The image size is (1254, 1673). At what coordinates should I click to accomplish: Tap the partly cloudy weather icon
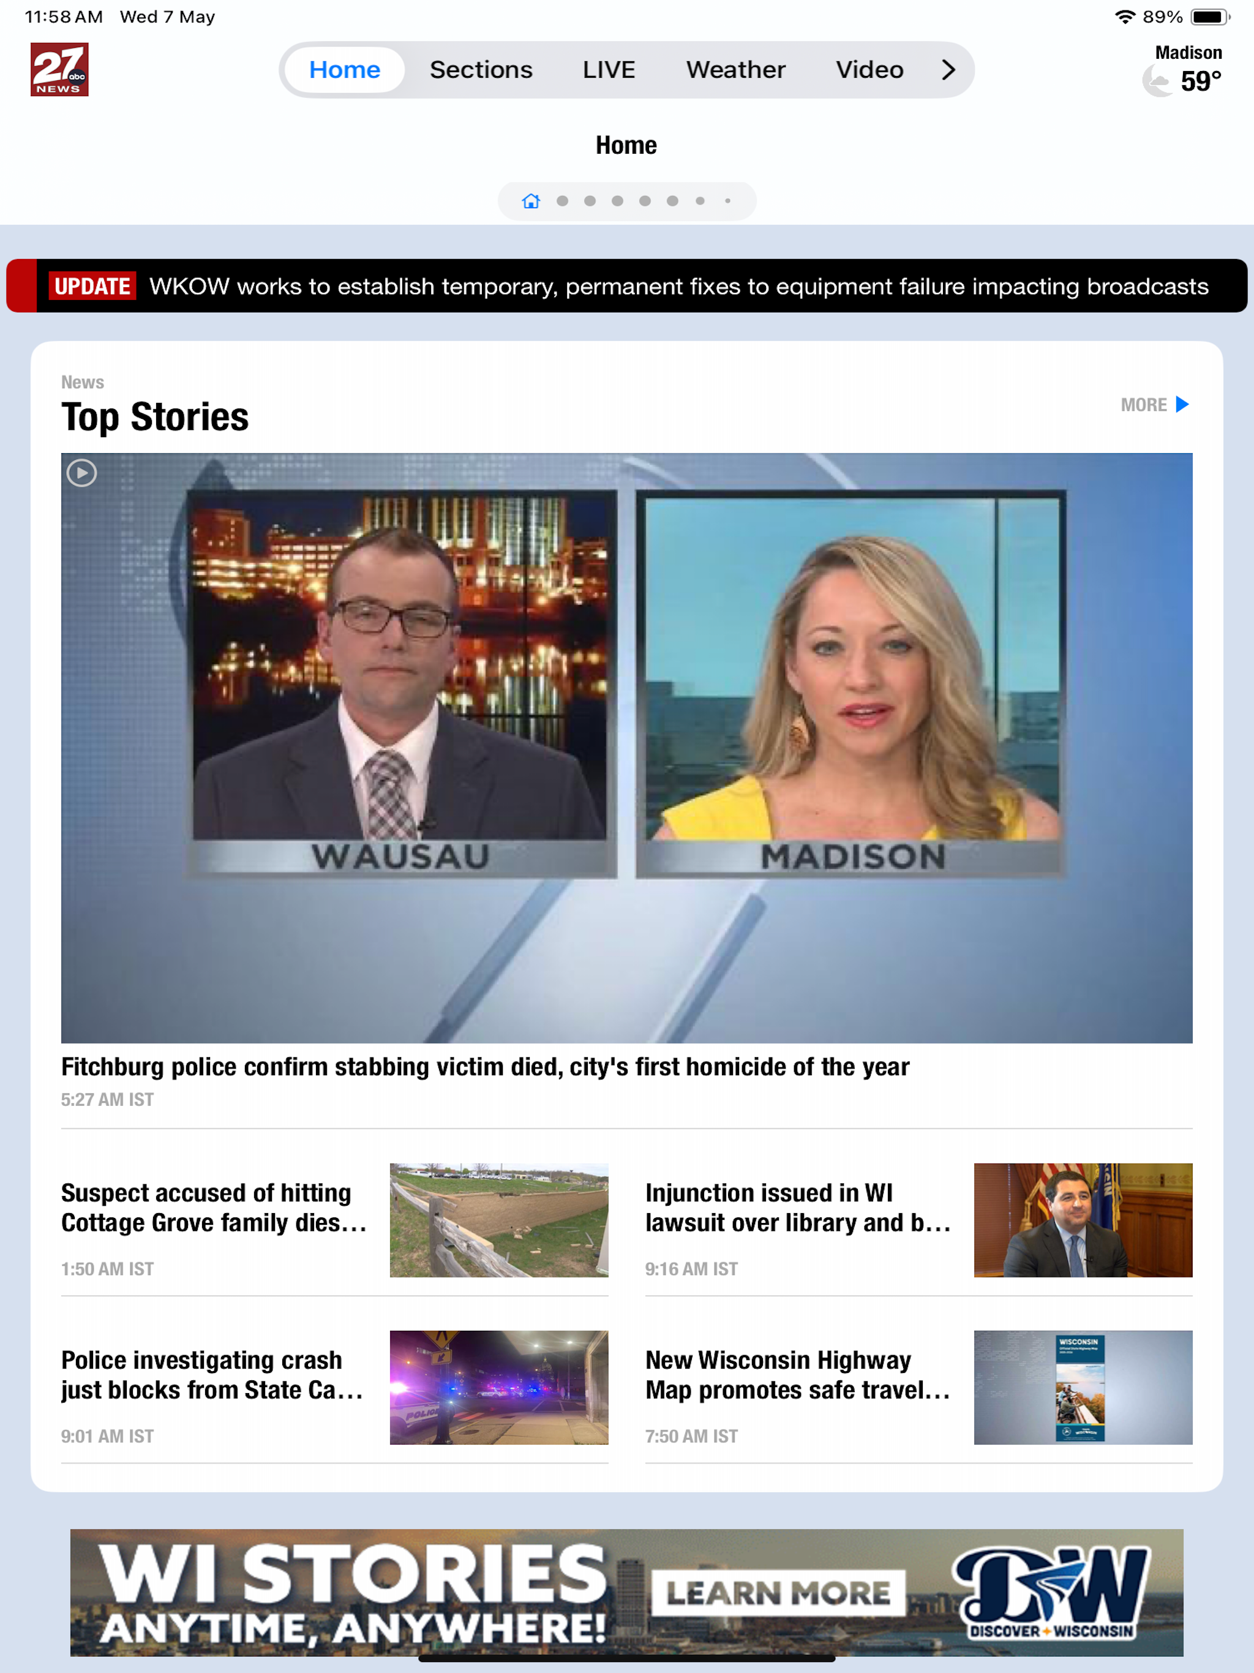(x=1157, y=80)
